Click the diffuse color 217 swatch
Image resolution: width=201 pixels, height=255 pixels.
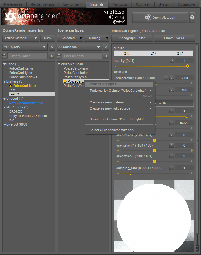[154, 53]
